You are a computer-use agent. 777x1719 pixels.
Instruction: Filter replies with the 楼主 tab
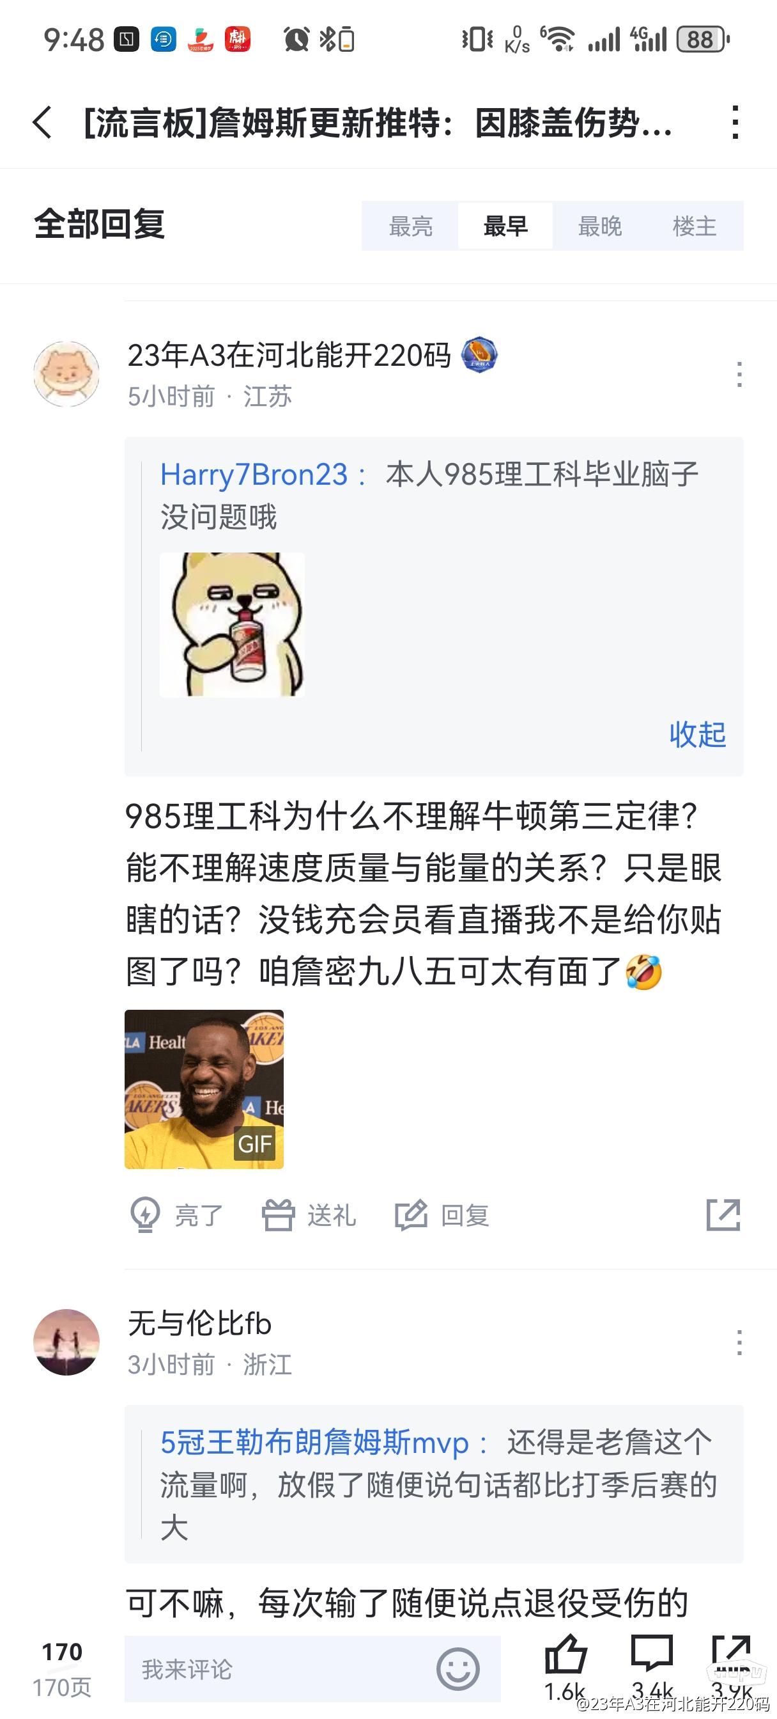(x=695, y=226)
